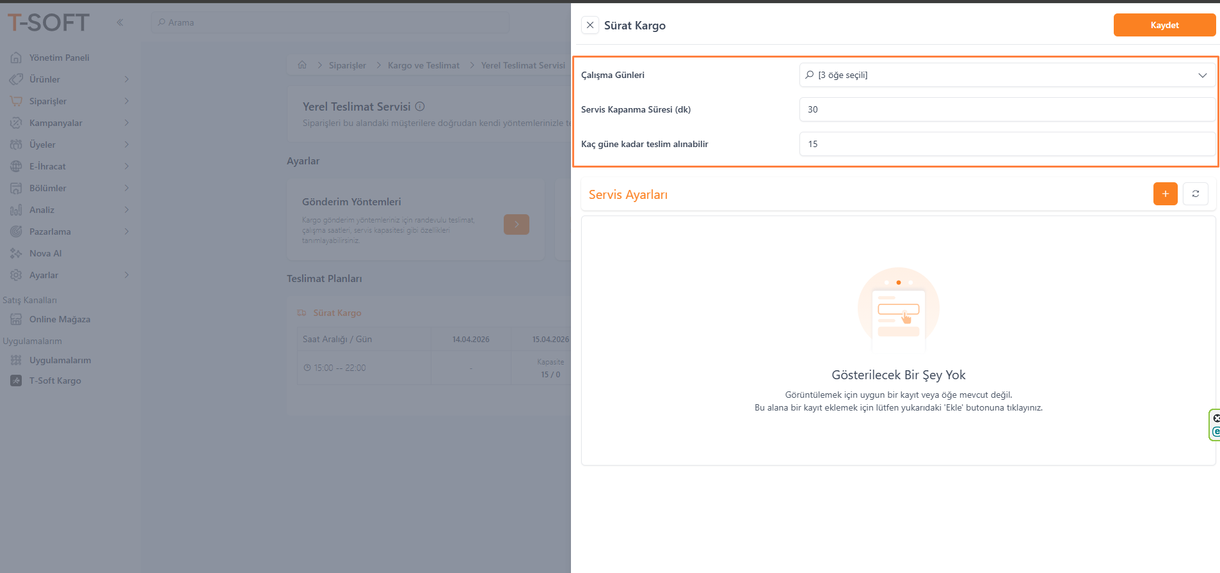Screen dimensions: 1220x573
Task: Click the Sürat Kargo plan link
Action: [x=337, y=313]
